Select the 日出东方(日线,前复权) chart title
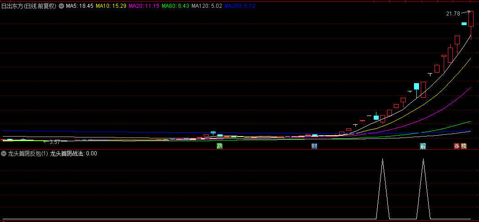This screenshot has width=479, height=222. [x=29, y=6]
